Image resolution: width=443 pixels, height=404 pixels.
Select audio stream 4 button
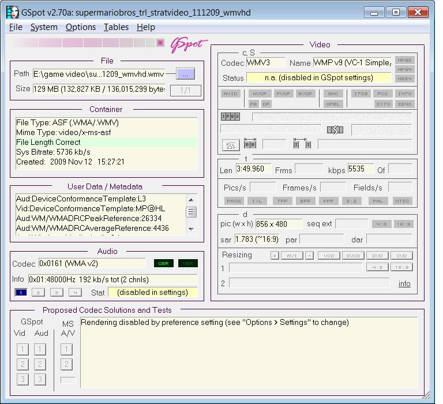[75, 293]
